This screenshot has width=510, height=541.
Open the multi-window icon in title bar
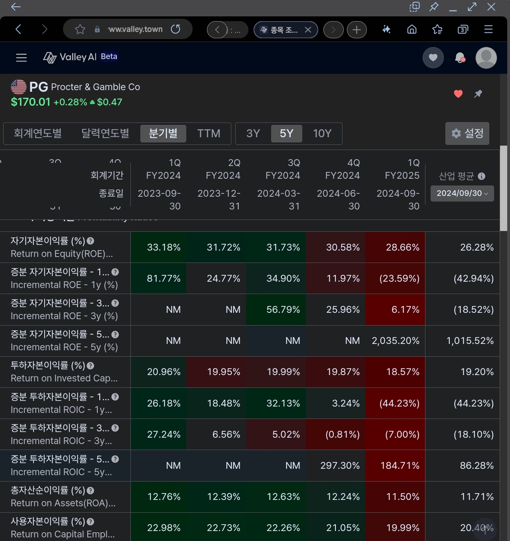[x=415, y=7]
